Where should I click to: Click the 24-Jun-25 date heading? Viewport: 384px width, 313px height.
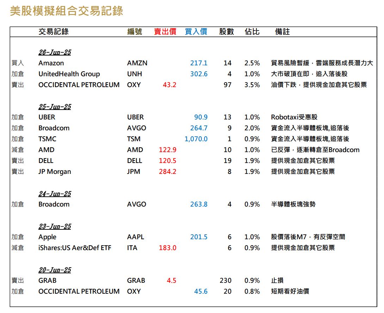point(55,194)
